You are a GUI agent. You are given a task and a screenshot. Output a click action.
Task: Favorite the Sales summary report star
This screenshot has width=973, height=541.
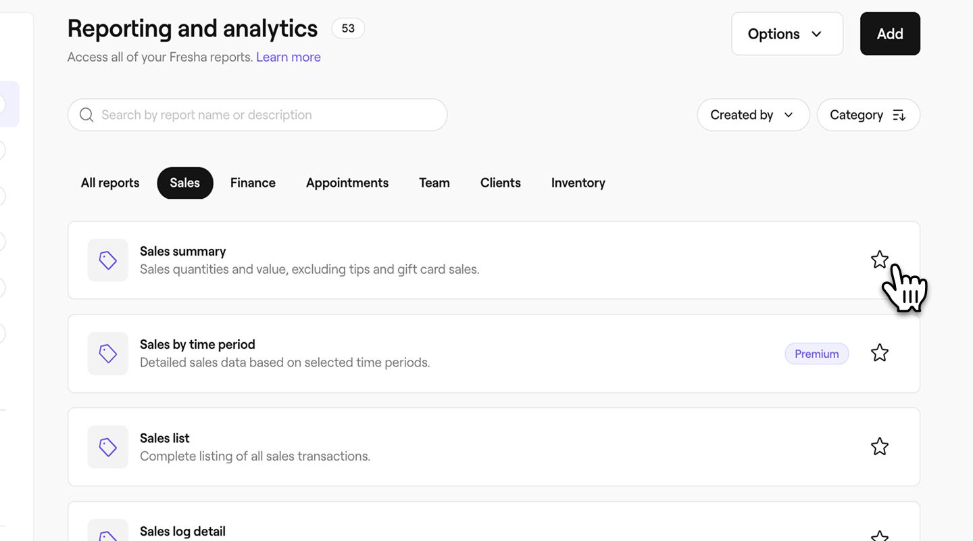[x=879, y=260]
